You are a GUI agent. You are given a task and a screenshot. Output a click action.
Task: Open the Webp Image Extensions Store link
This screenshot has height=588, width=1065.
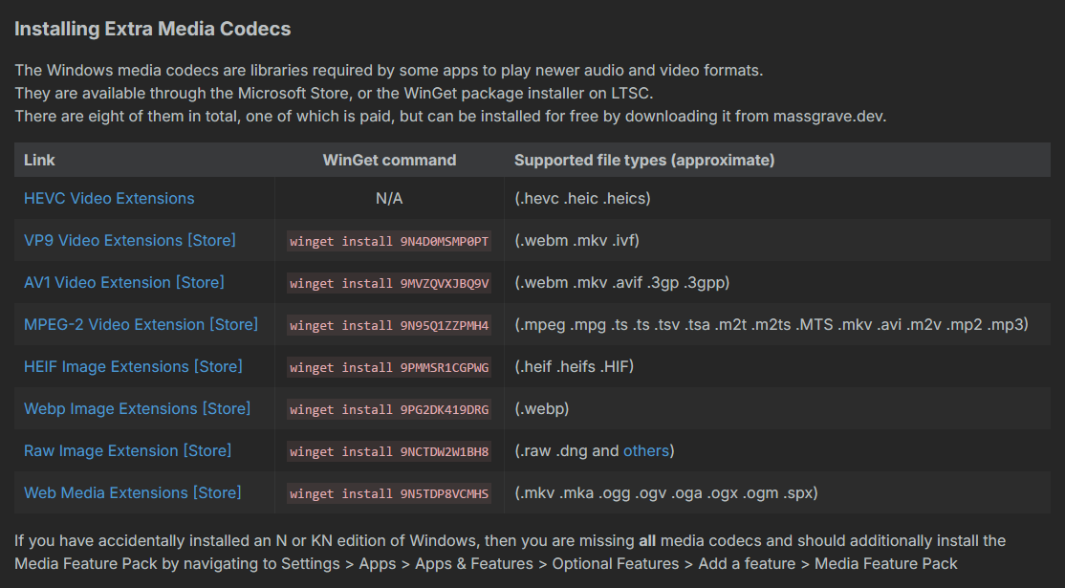click(137, 409)
